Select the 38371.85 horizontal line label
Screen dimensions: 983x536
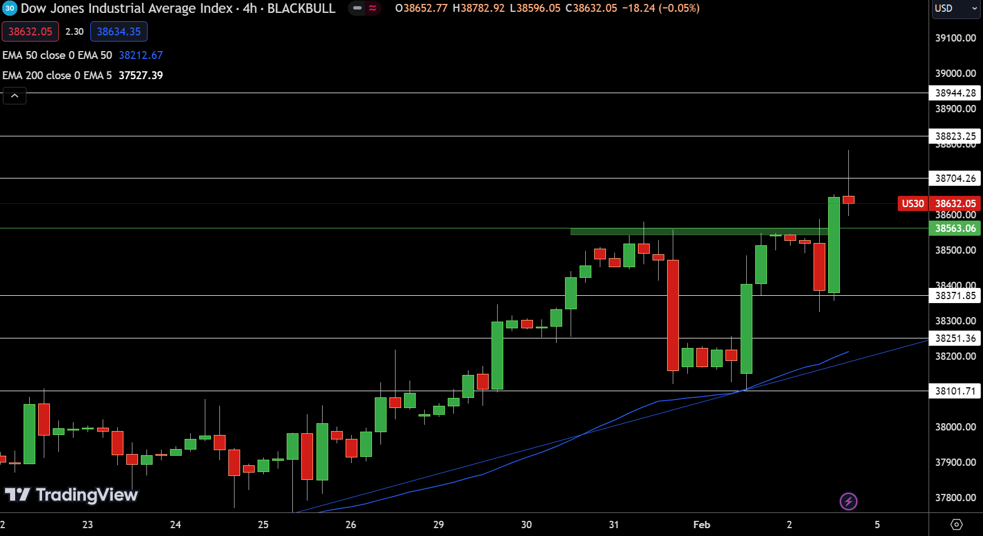pyautogui.click(x=955, y=295)
